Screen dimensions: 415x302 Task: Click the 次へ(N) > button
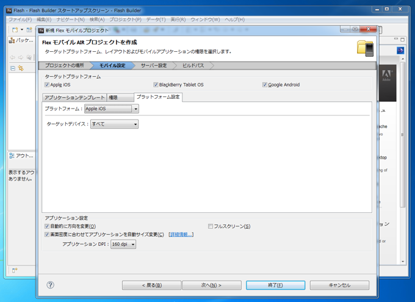click(212, 285)
